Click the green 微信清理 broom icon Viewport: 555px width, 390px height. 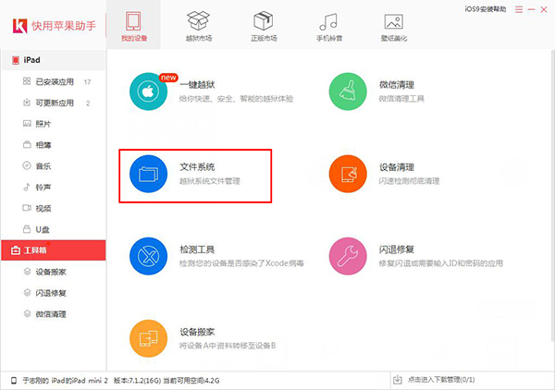click(x=348, y=91)
